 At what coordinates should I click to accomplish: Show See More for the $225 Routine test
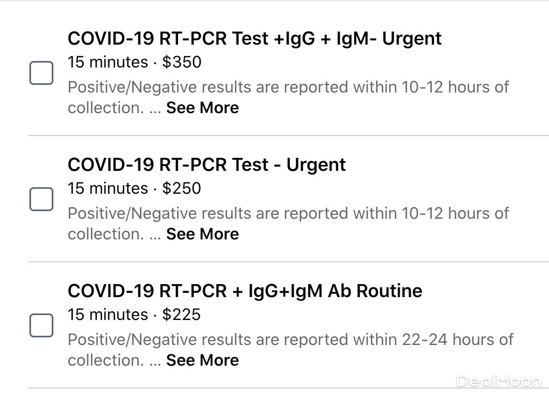(x=203, y=360)
